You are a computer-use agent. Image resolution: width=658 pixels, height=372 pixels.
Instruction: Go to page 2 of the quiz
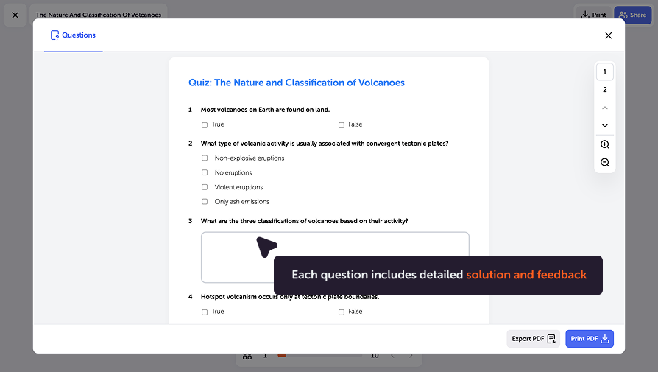[x=605, y=89]
